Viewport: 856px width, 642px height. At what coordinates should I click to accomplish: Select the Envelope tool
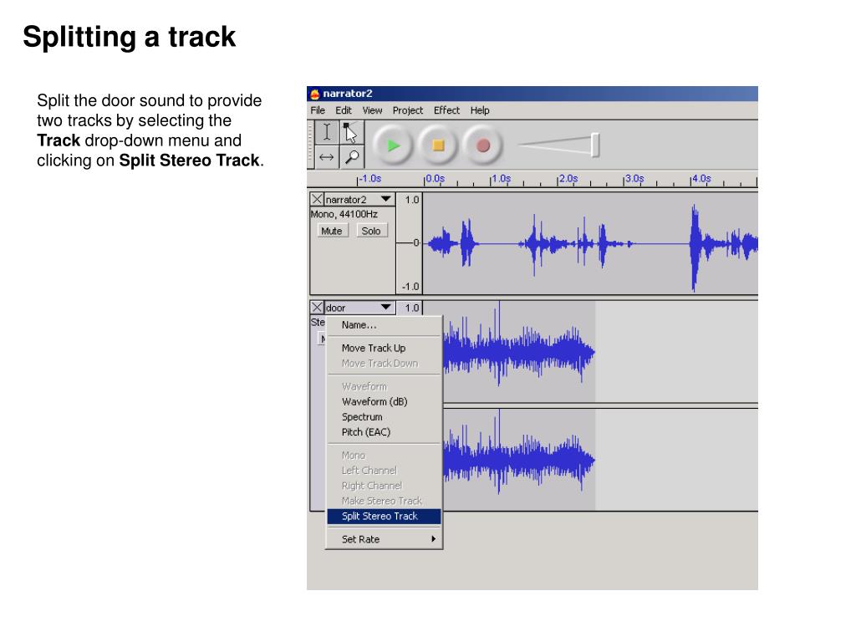[x=351, y=133]
